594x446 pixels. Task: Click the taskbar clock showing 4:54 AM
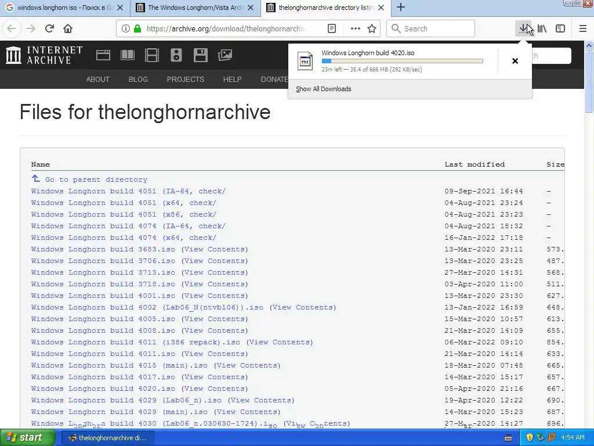coord(573,438)
